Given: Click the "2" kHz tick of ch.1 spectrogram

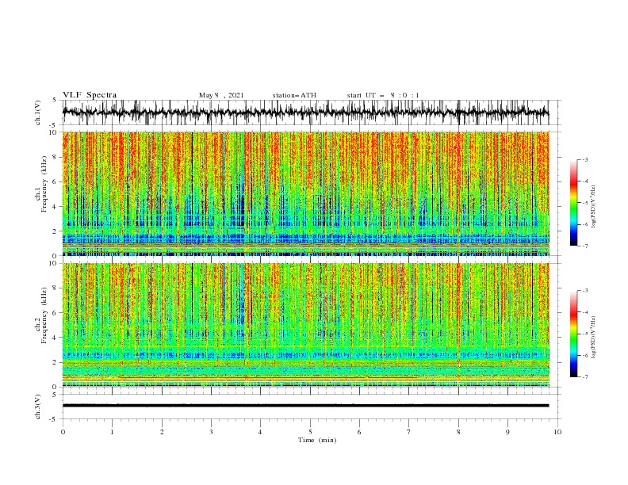Looking at the screenshot, I should pyautogui.click(x=56, y=231).
